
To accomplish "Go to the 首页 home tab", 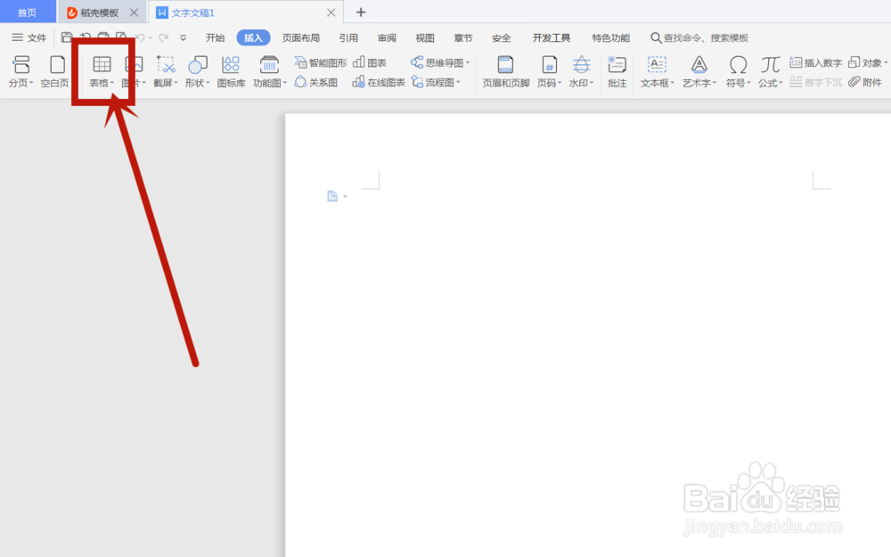I will (28, 12).
